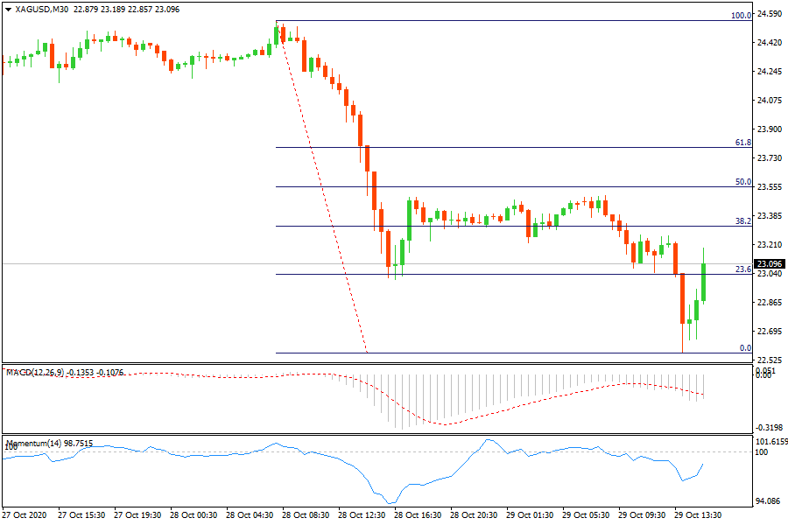Select the 38.2 Fibonacci level label
This screenshot has width=788, height=525.
point(743,221)
